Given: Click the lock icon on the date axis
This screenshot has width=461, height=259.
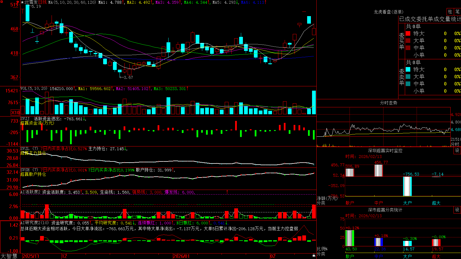Looking at the screenshot, I should click(x=314, y=256).
